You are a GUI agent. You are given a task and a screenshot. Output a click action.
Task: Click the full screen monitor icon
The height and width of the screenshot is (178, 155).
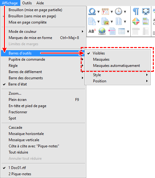(x=146, y=11)
